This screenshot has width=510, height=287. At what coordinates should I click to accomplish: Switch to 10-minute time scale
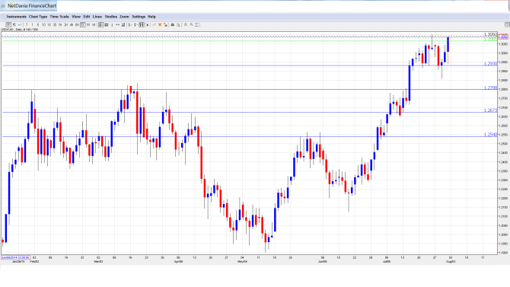click(43, 24)
